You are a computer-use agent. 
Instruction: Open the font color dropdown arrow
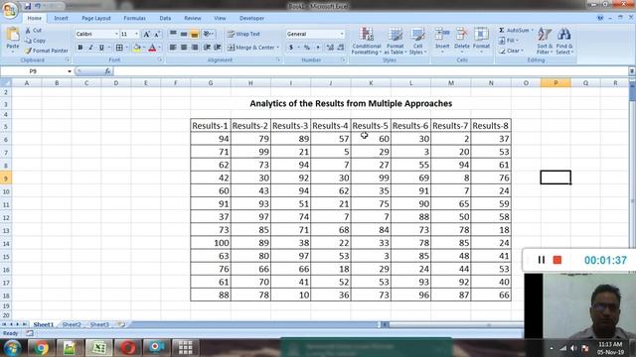159,48
